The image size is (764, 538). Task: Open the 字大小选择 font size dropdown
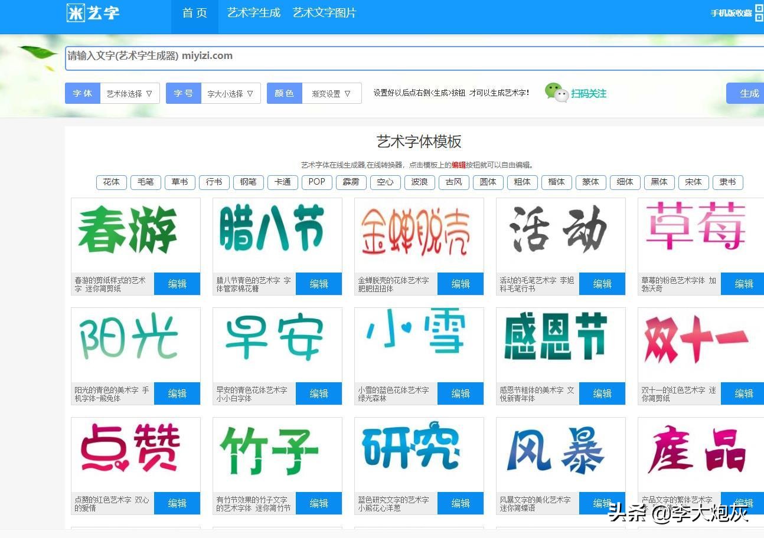click(231, 93)
